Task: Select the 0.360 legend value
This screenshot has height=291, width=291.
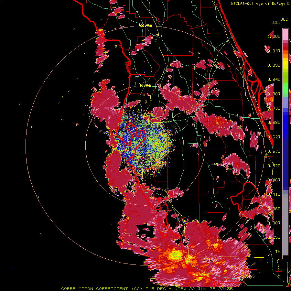Action: 274,209
